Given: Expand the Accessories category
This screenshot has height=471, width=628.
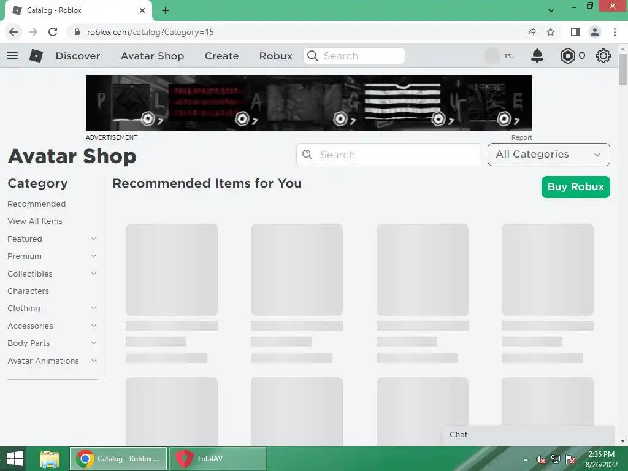Looking at the screenshot, I should (x=94, y=326).
